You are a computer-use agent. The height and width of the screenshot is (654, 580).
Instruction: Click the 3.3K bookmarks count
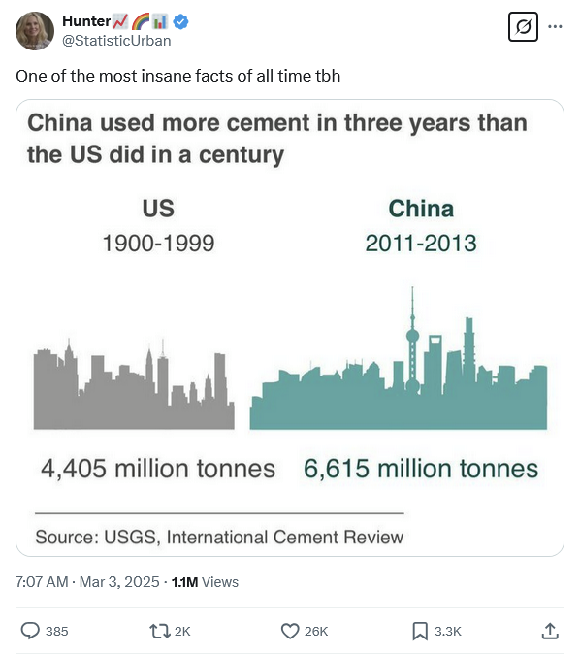coord(448,631)
